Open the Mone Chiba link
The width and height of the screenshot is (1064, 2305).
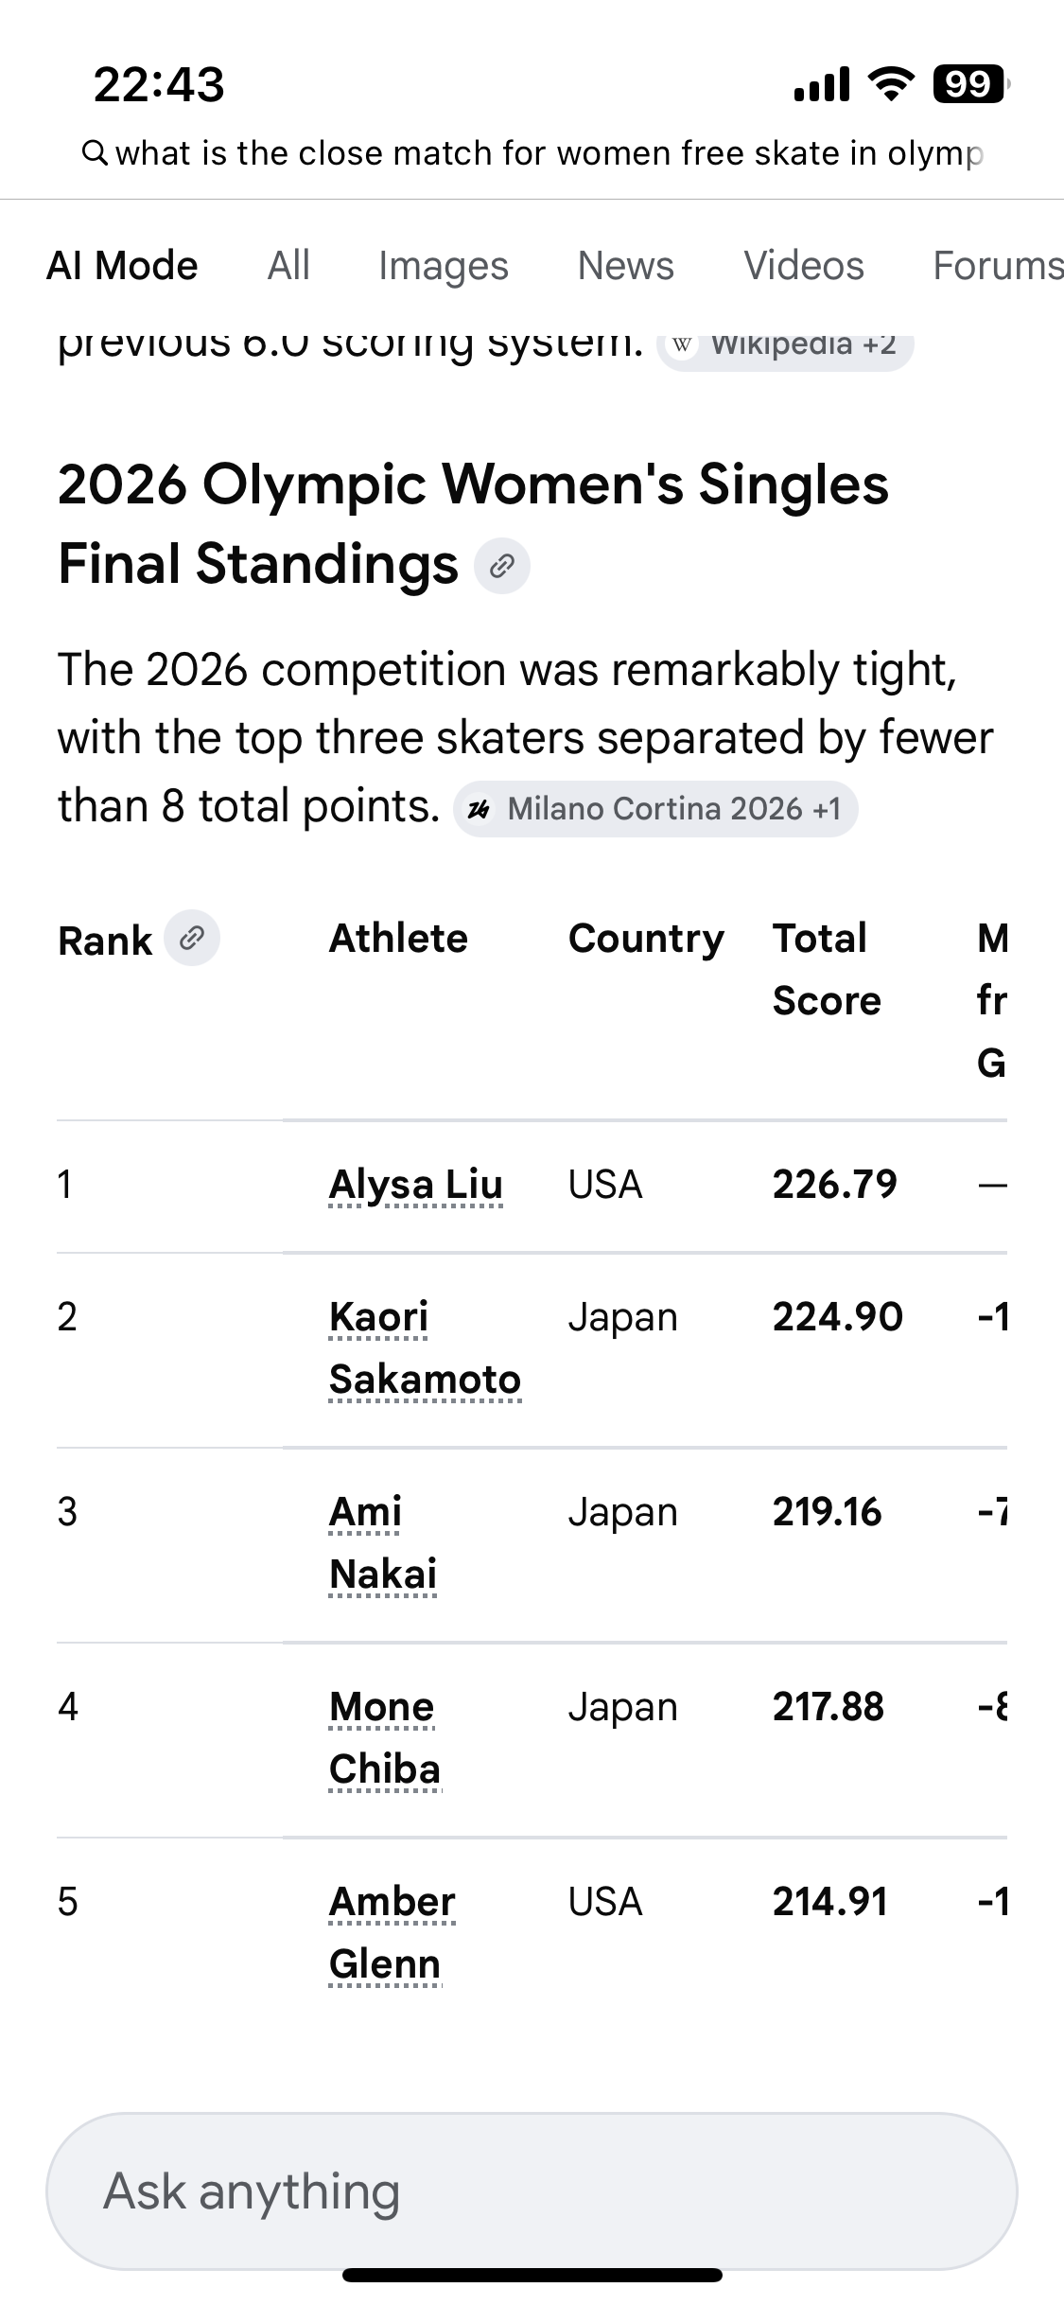tap(385, 1738)
